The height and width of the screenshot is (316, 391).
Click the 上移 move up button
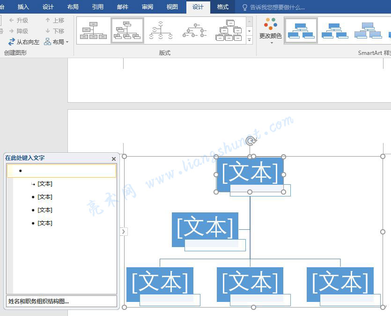coord(55,21)
